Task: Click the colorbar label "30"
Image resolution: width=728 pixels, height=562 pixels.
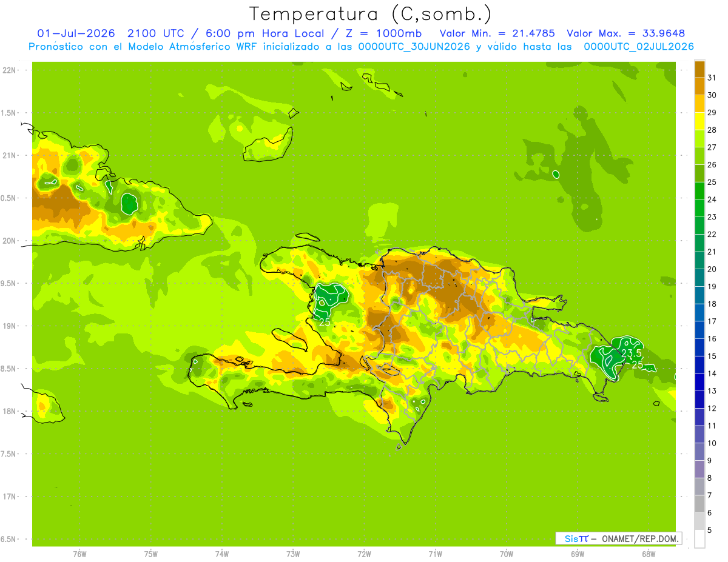Action: pos(712,95)
